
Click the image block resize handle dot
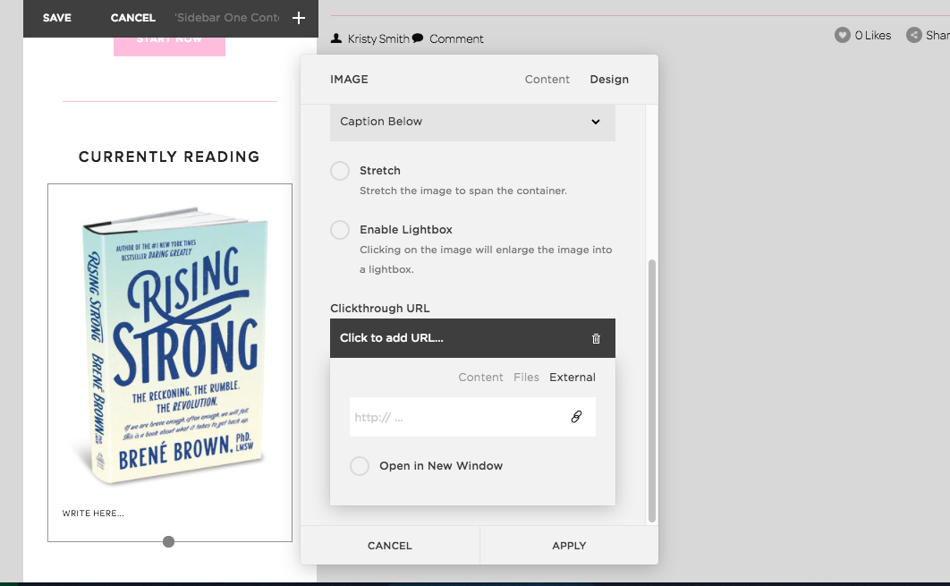(x=168, y=542)
